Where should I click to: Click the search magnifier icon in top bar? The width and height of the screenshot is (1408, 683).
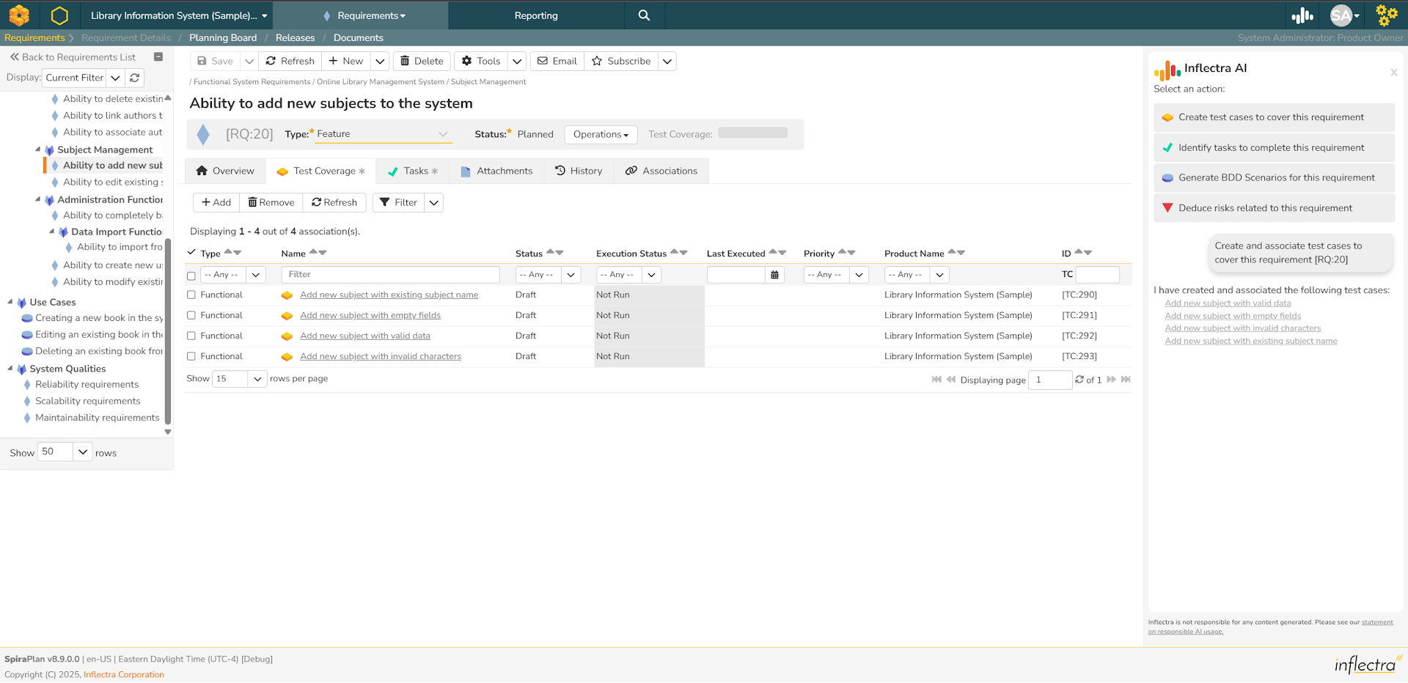point(644,15)
